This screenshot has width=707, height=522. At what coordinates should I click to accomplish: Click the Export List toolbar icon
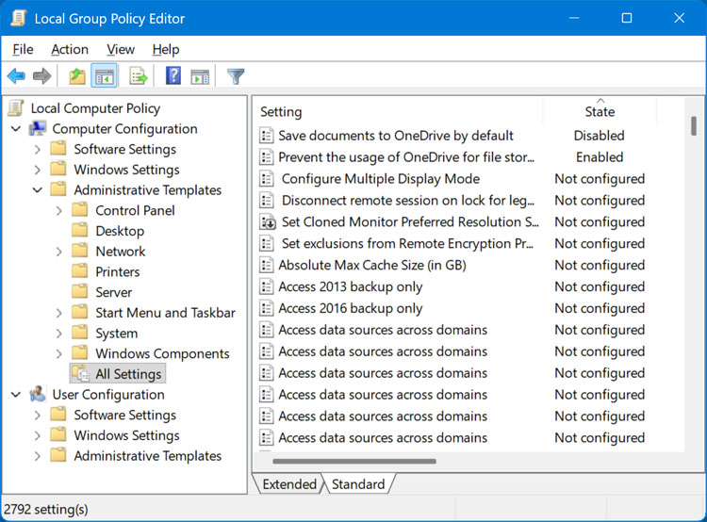click(x=139, y=75)
